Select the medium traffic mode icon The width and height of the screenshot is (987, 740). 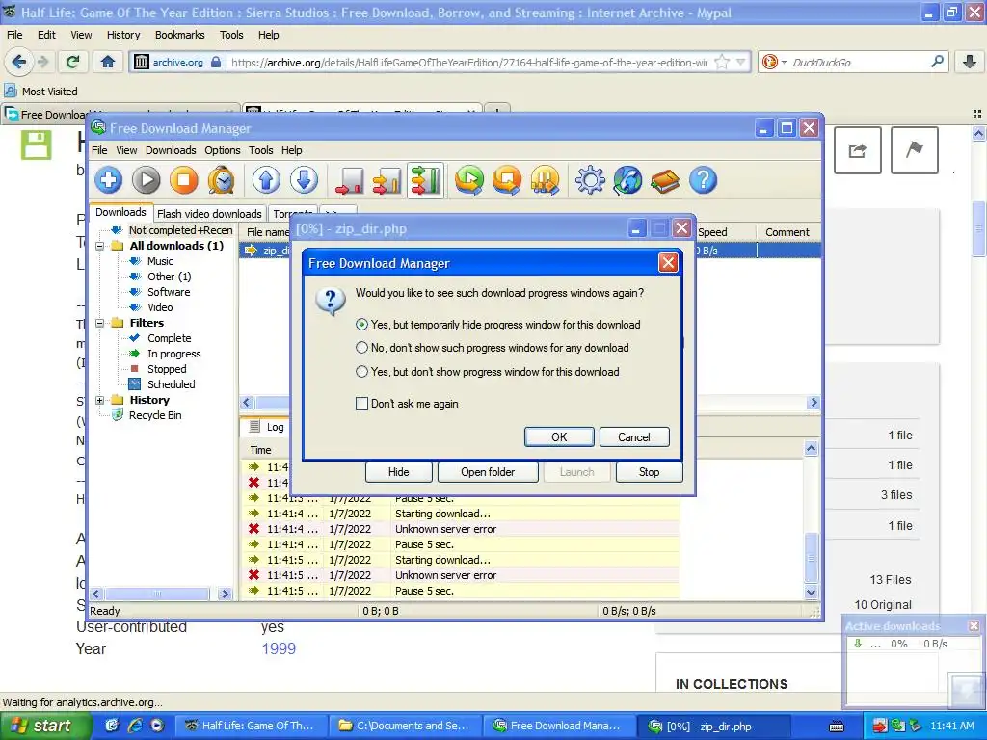pyautogui.click(x=387, y=180)
